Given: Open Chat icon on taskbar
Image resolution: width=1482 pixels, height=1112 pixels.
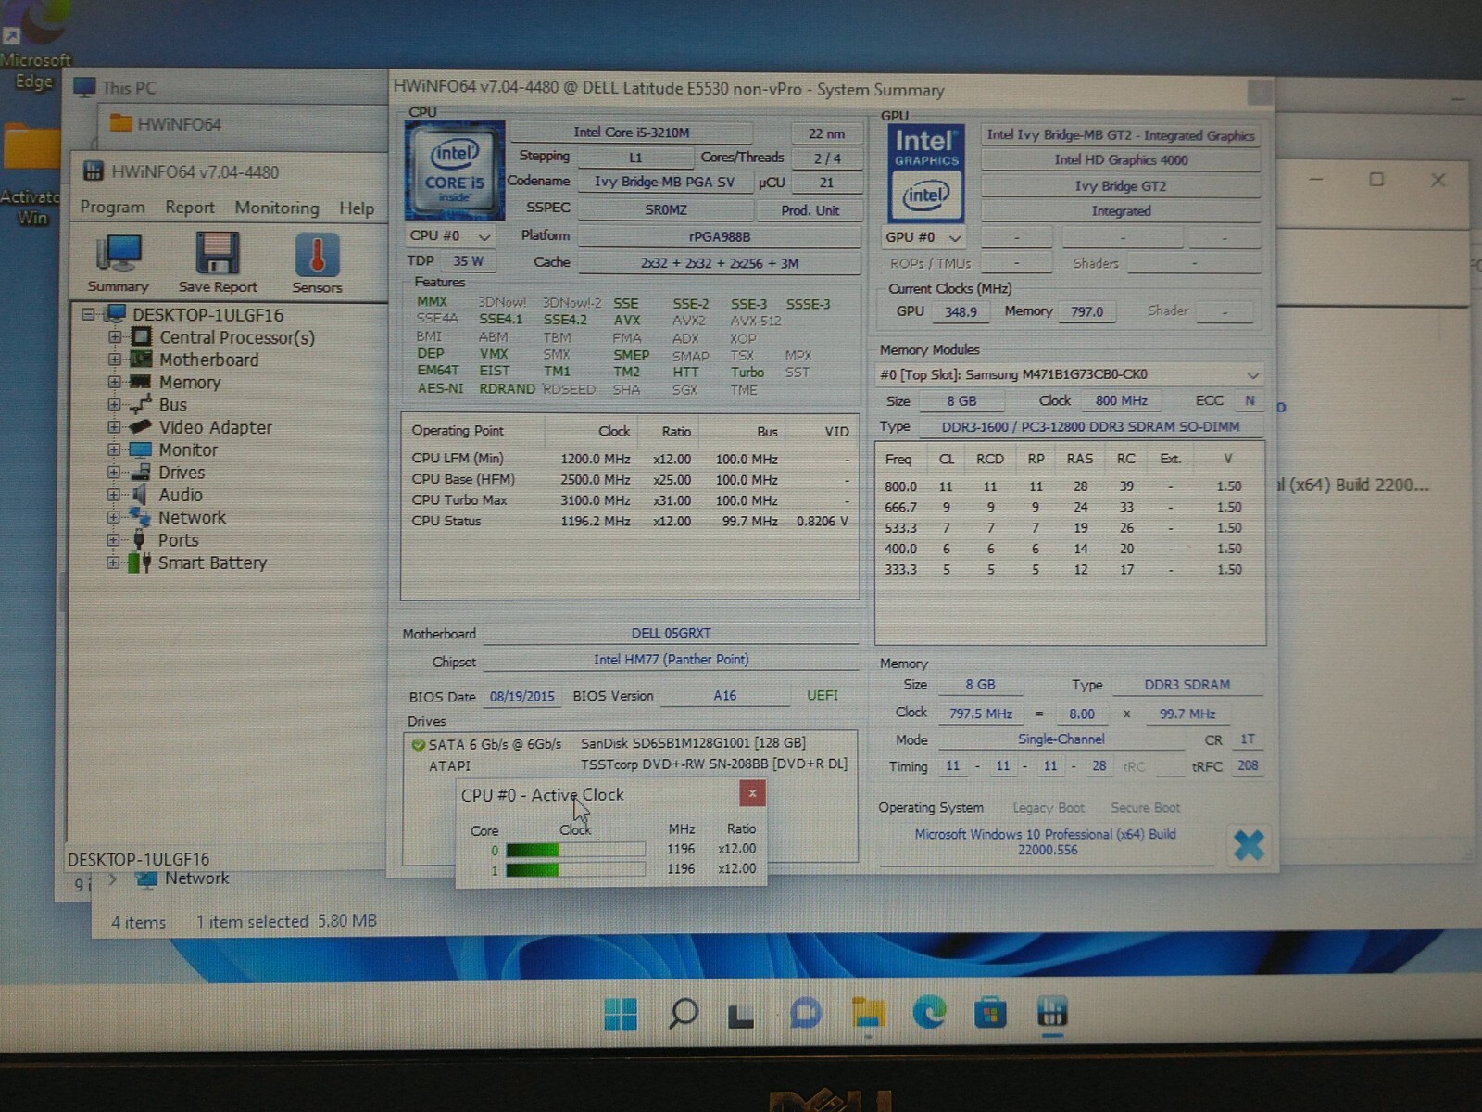Looking at the screenshot, I should (x=805, y=1013).
